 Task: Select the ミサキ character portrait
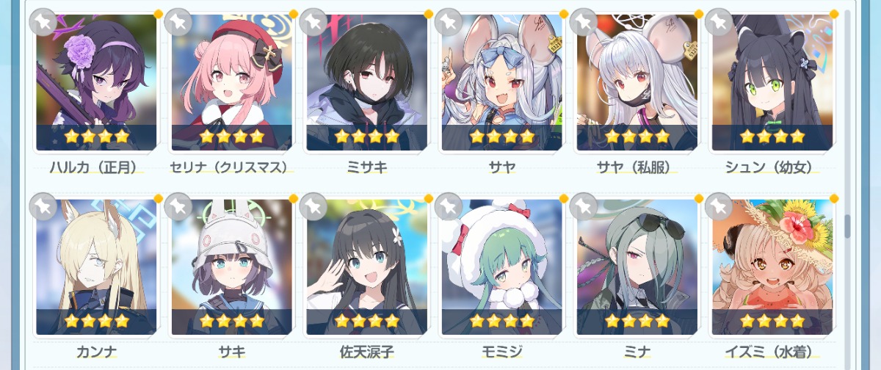(x=367, y=82)
